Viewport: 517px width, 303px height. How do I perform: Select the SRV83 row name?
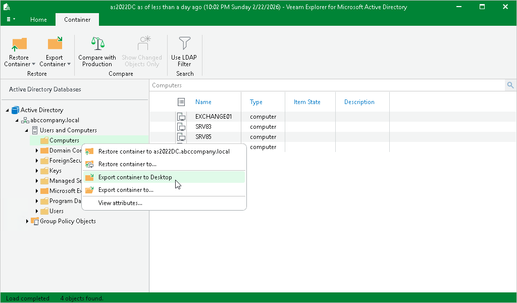(203, 127)
